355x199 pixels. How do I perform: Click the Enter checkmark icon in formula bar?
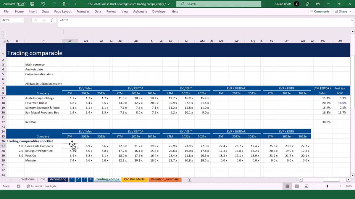pyautogui.click(x=44, y=20)
